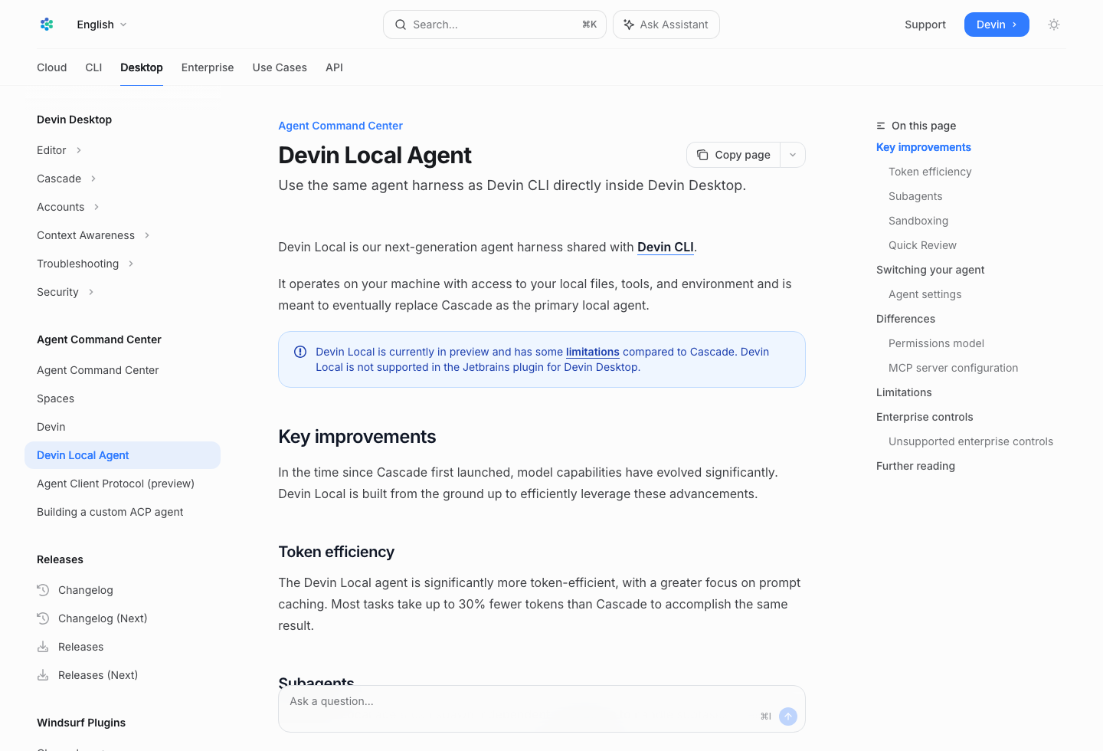Click the search magnifier icon
The height and width of the screenshot is (751, 1103).
click(x=401, y=25)
